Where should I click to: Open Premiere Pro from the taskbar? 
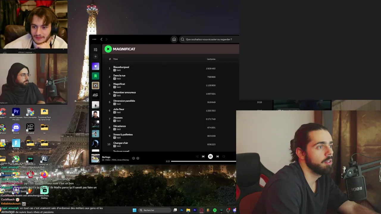195,210
